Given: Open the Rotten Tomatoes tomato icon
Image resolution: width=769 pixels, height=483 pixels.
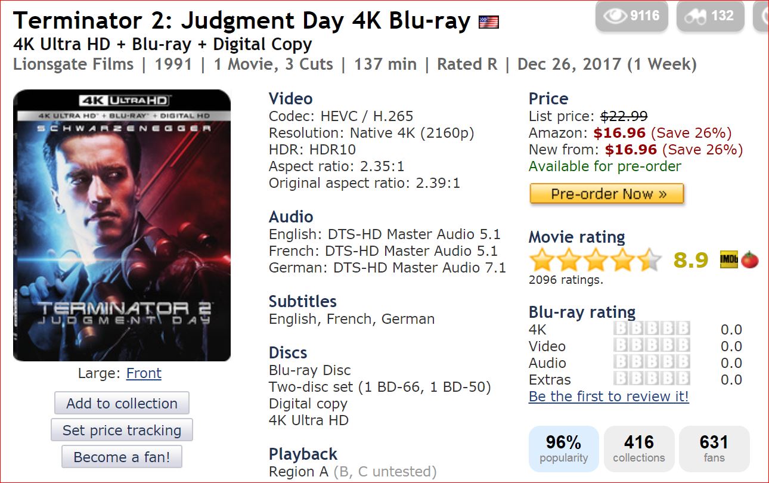Looking at the screenshot, I should pyautogui.click(x=749, y=261).
